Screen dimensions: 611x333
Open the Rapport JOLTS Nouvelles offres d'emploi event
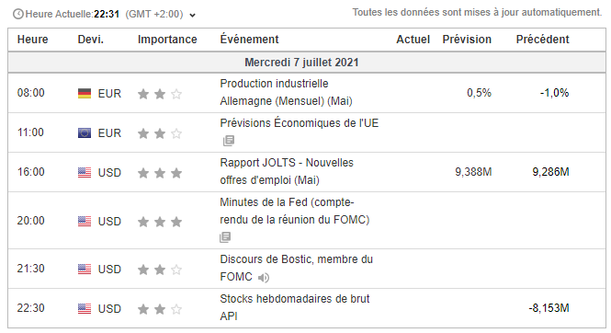[287, 172]
